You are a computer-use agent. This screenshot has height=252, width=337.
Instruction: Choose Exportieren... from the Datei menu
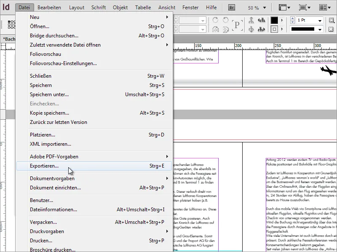[x=44, y=166]
